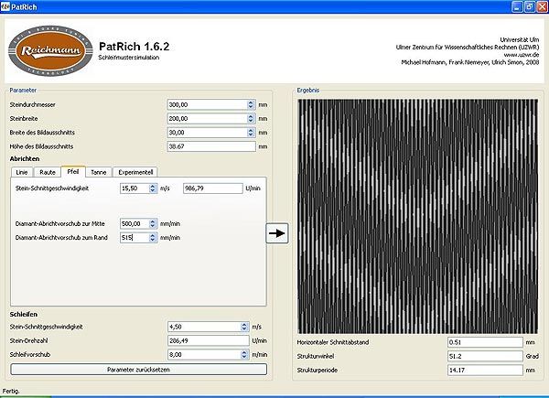This screenshot has width=549, height=398.
Task: Adjust the Steindurchmesser spinner arrows
Action: [x=251, y=104]
